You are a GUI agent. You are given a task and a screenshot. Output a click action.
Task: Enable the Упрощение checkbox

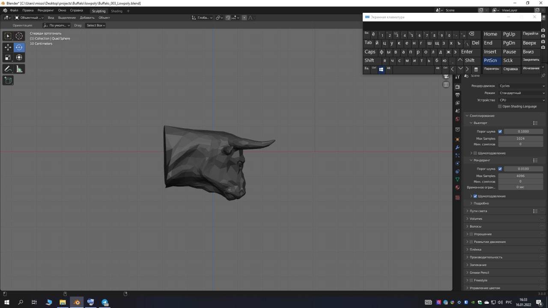(471, 234)
